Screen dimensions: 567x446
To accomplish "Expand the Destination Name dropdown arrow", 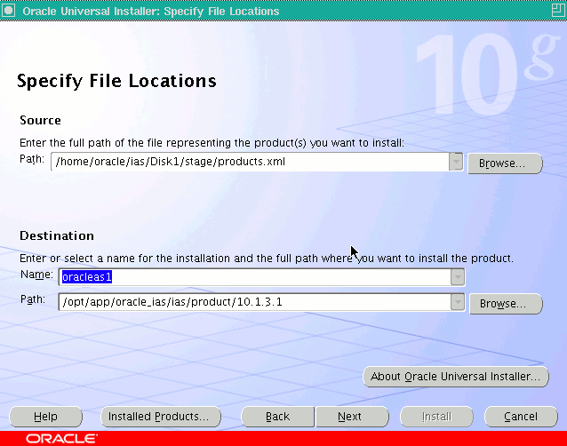I will (458, 277).
